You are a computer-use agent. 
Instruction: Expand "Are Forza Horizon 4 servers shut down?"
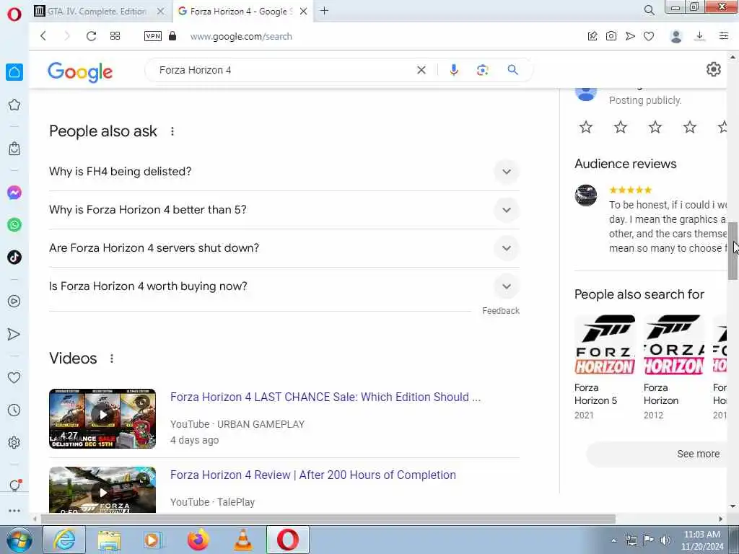tap(284, 248)
